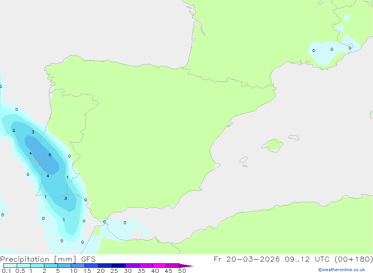Click the legend label '15'
The width and height of the screenshot is (373, 273).
[x=87, y=271]
